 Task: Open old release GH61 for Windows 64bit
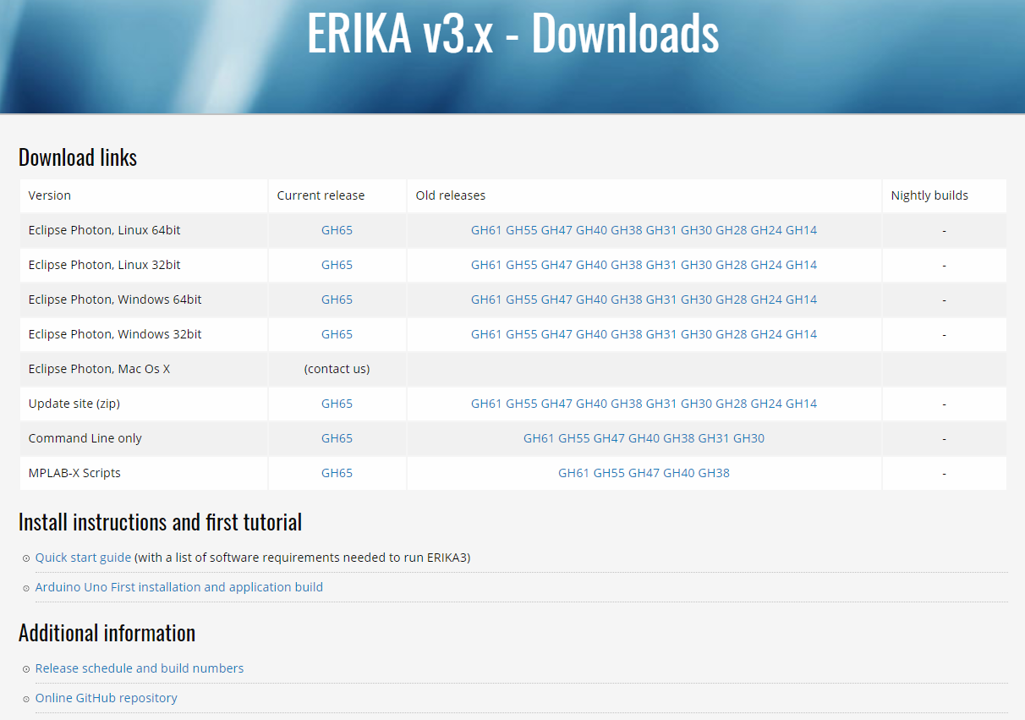[x=486, y=300]
